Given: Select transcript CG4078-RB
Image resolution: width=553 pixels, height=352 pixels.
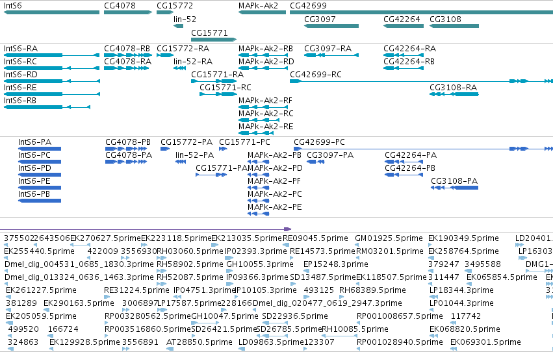Looking at the screenshot, I should [x=128, y=55].
